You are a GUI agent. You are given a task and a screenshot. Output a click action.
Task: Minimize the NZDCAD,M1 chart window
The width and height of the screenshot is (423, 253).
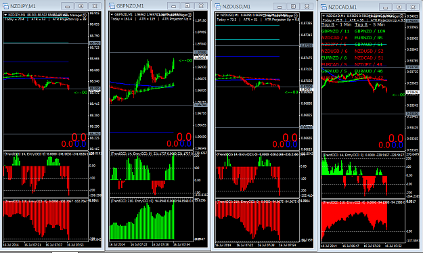(386, 7)
